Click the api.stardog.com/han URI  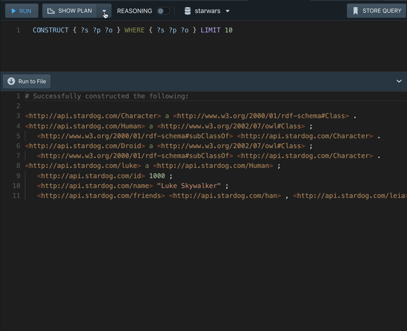click(225, 196)
